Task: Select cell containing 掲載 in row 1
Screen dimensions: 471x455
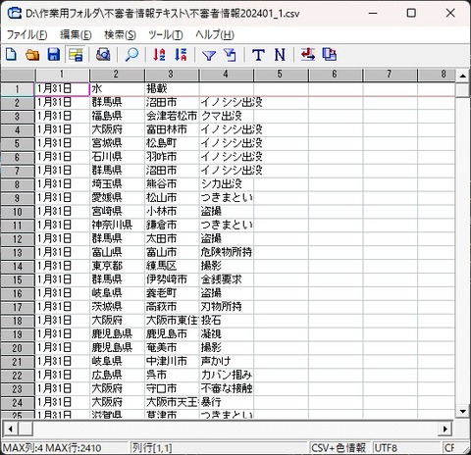Action: [172, 89]
